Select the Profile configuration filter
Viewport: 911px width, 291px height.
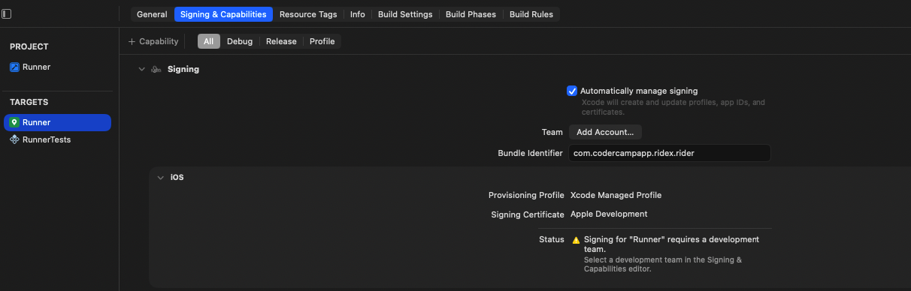(322, 41)
